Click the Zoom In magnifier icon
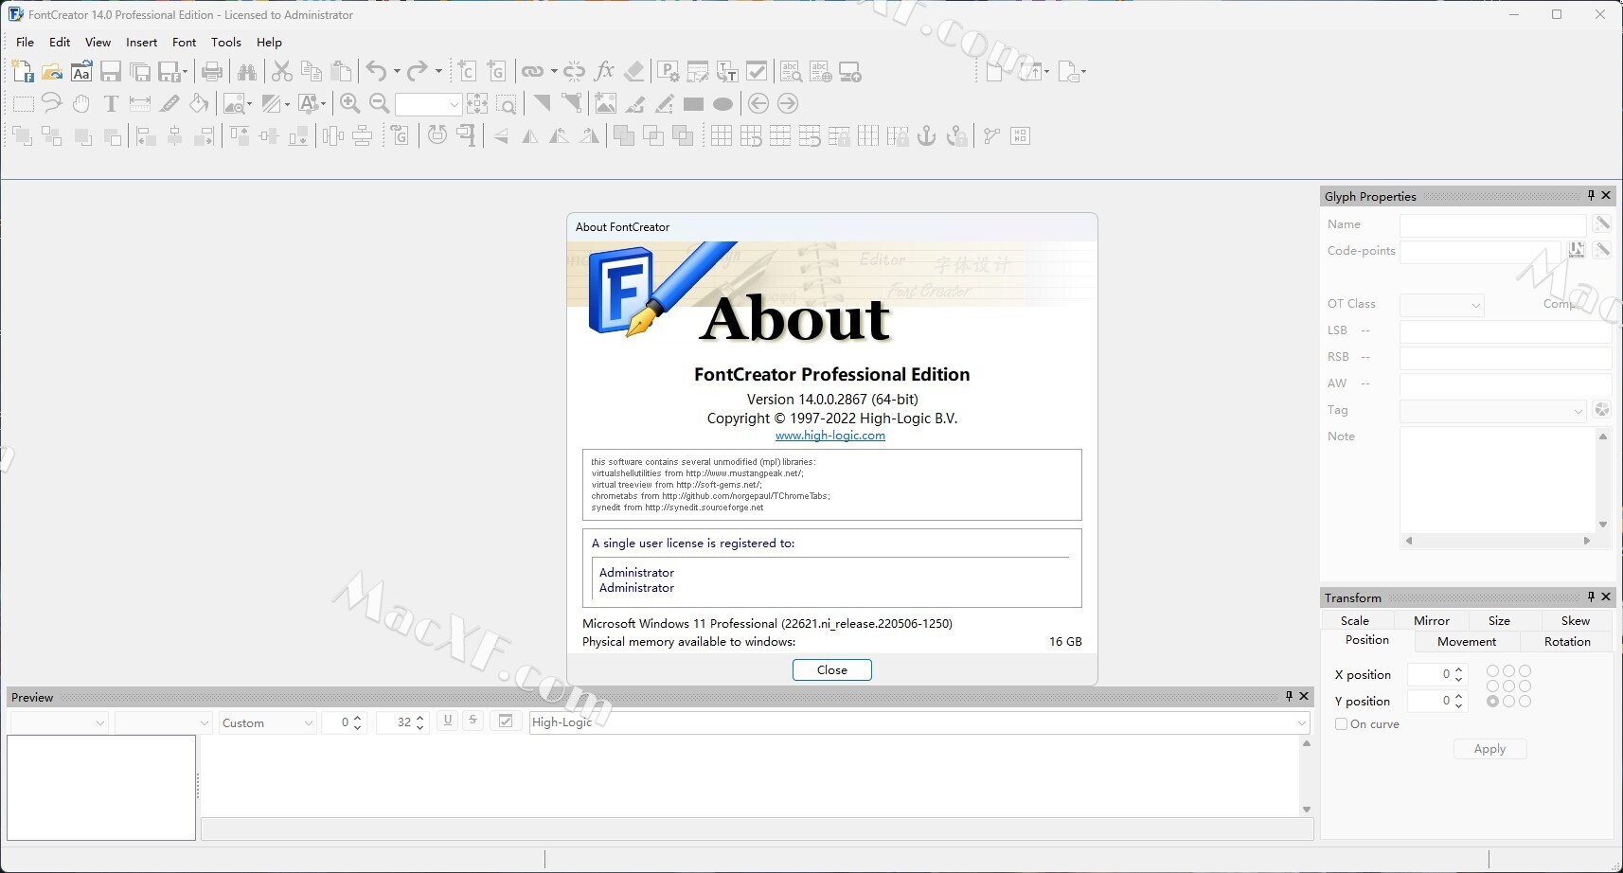The height and width of the screenshot is (873, 1623). (349, 104)
